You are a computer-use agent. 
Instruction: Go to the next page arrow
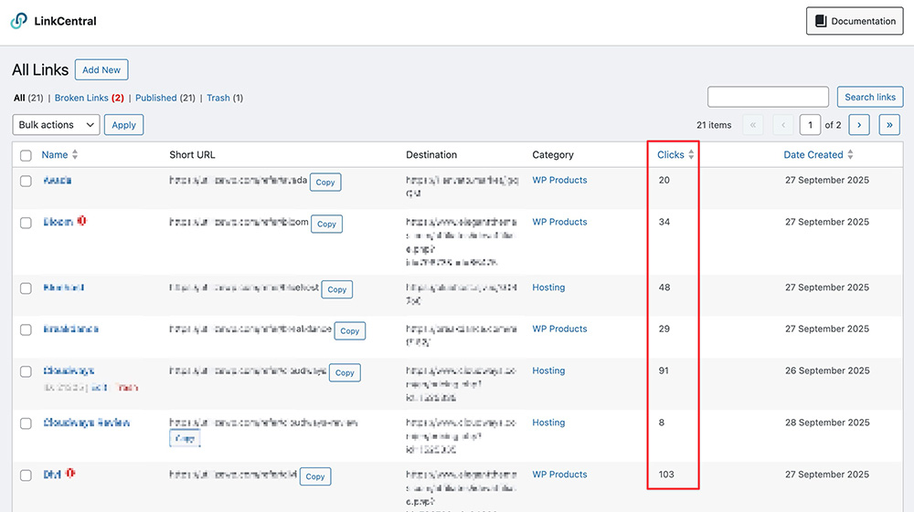click(858, 125)
